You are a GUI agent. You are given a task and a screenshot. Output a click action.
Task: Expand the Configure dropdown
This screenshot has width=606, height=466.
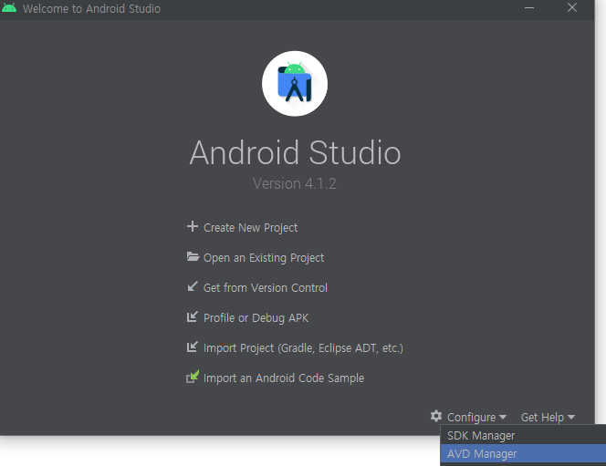click(x=476, y=418)
